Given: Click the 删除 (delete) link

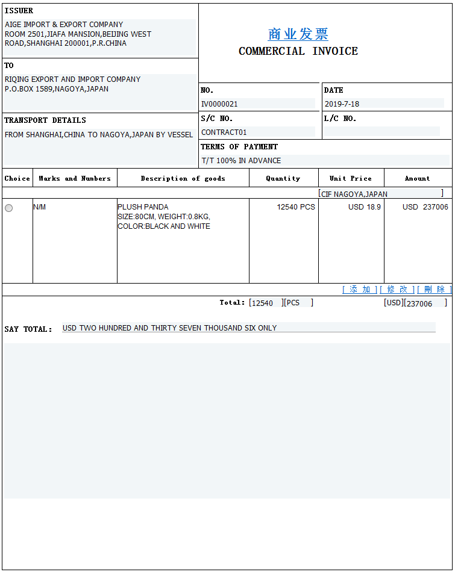Looking at the screenshot, I should point(434,290).
